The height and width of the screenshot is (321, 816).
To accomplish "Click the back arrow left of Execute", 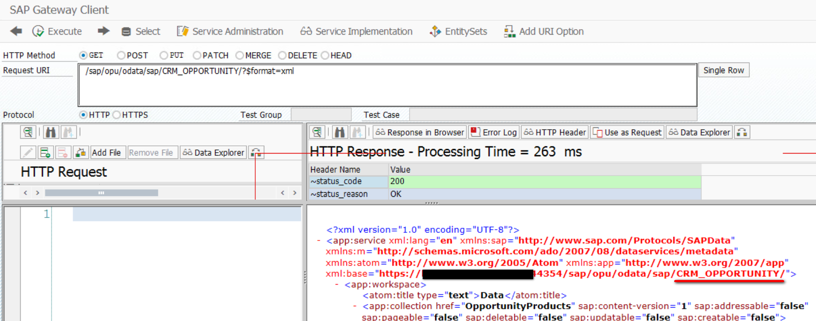I will (16, 31).
